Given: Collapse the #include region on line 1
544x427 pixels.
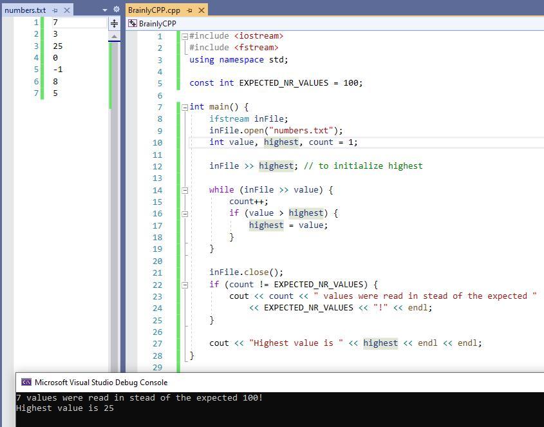Looking at the screenshot, I should (185, 36).
